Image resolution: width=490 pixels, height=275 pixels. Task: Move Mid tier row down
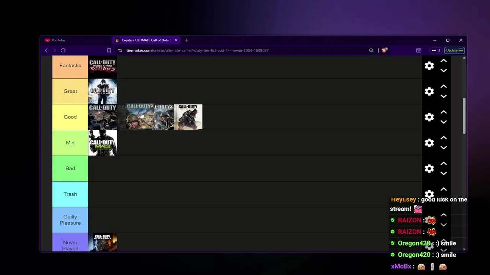coord(444,147)
